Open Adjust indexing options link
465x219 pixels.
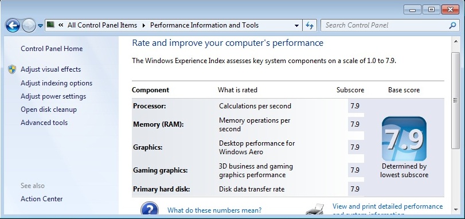click(x=56, y=83)
